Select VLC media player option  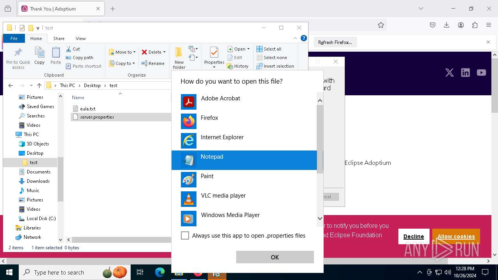[x=244, y=199]
